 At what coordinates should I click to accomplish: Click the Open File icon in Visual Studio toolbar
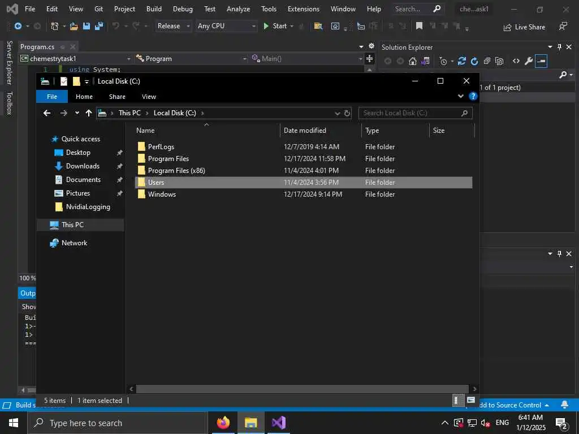pyautogui.click(x=74, y=26)
